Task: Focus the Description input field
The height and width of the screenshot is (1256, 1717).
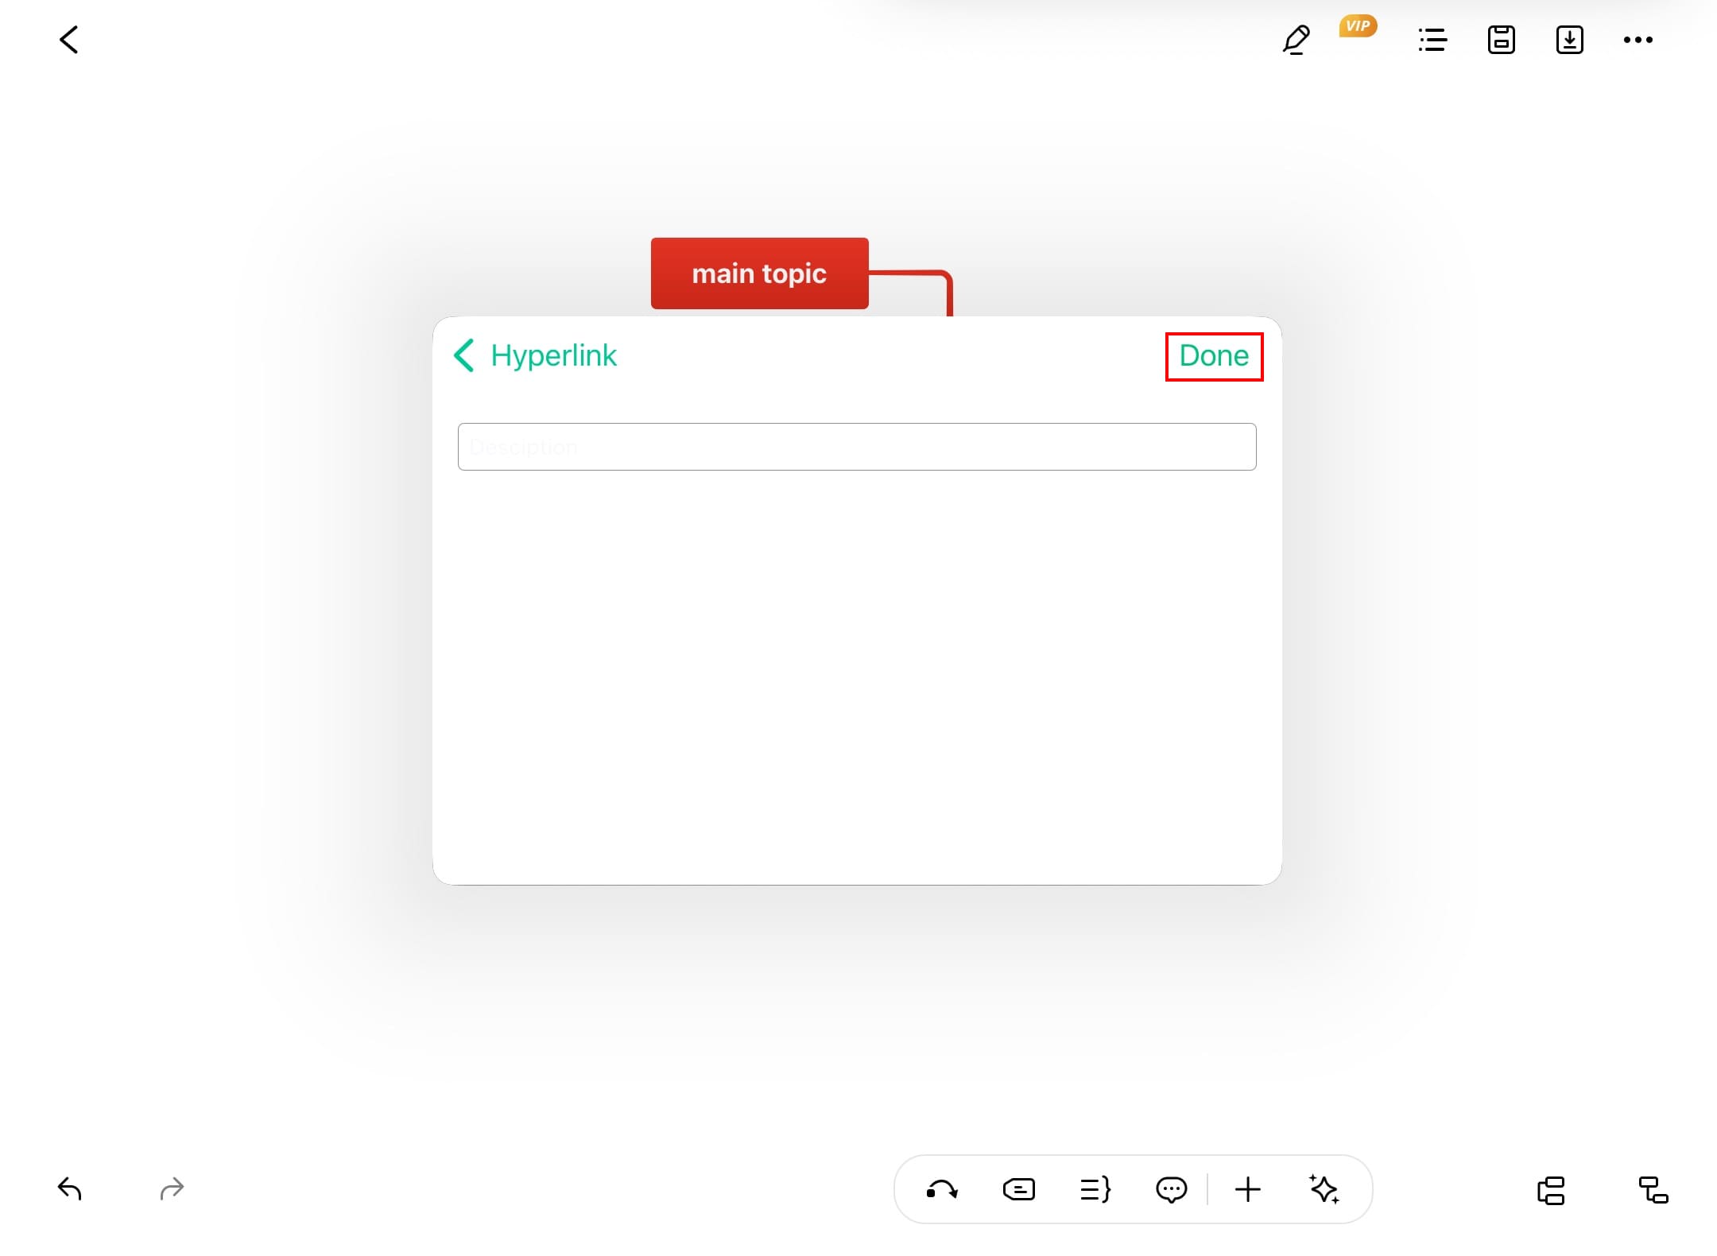Action: pos(857,447)
